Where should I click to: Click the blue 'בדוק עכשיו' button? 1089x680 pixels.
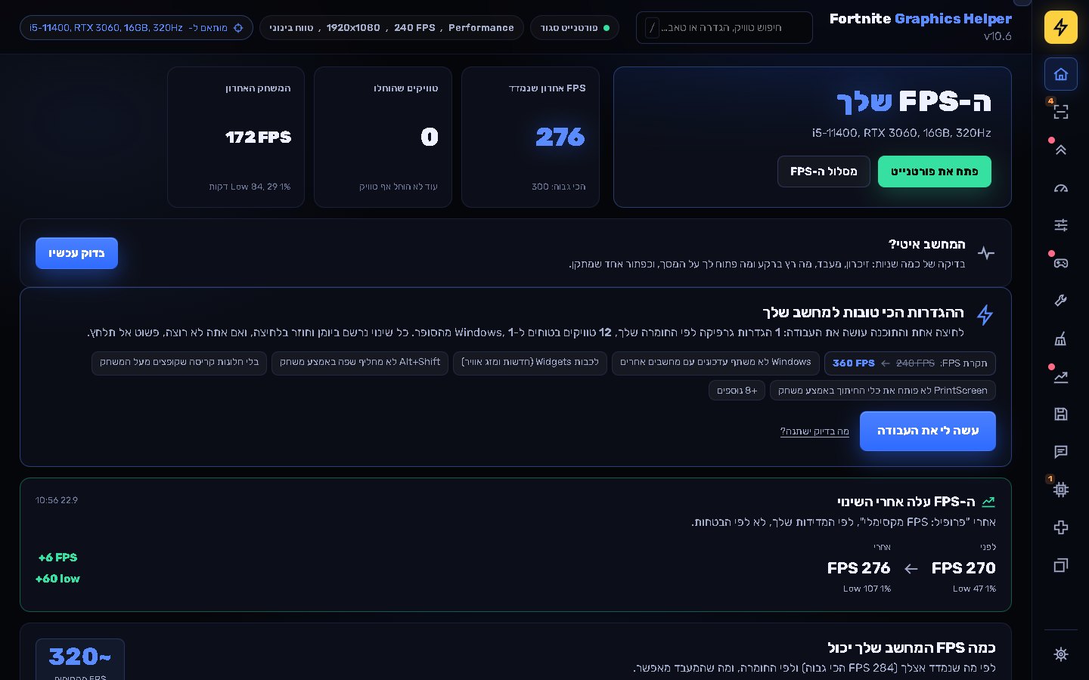pos(76,253)
